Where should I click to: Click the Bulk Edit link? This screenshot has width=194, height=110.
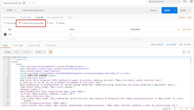pos(187,29)
